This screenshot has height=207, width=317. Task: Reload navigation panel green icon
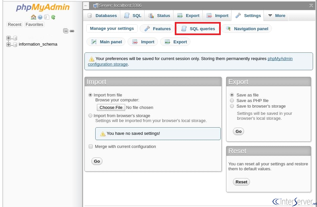coord(53,17)
